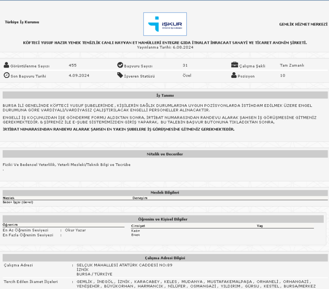Click the Kadın gender entry
This screenshot has height=289, width=329.
(x=136, y=230)
